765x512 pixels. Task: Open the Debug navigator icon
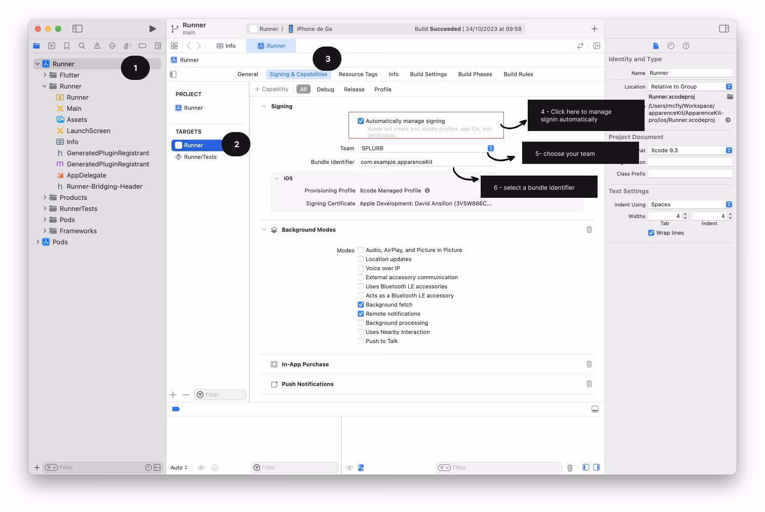pos(127,46)
